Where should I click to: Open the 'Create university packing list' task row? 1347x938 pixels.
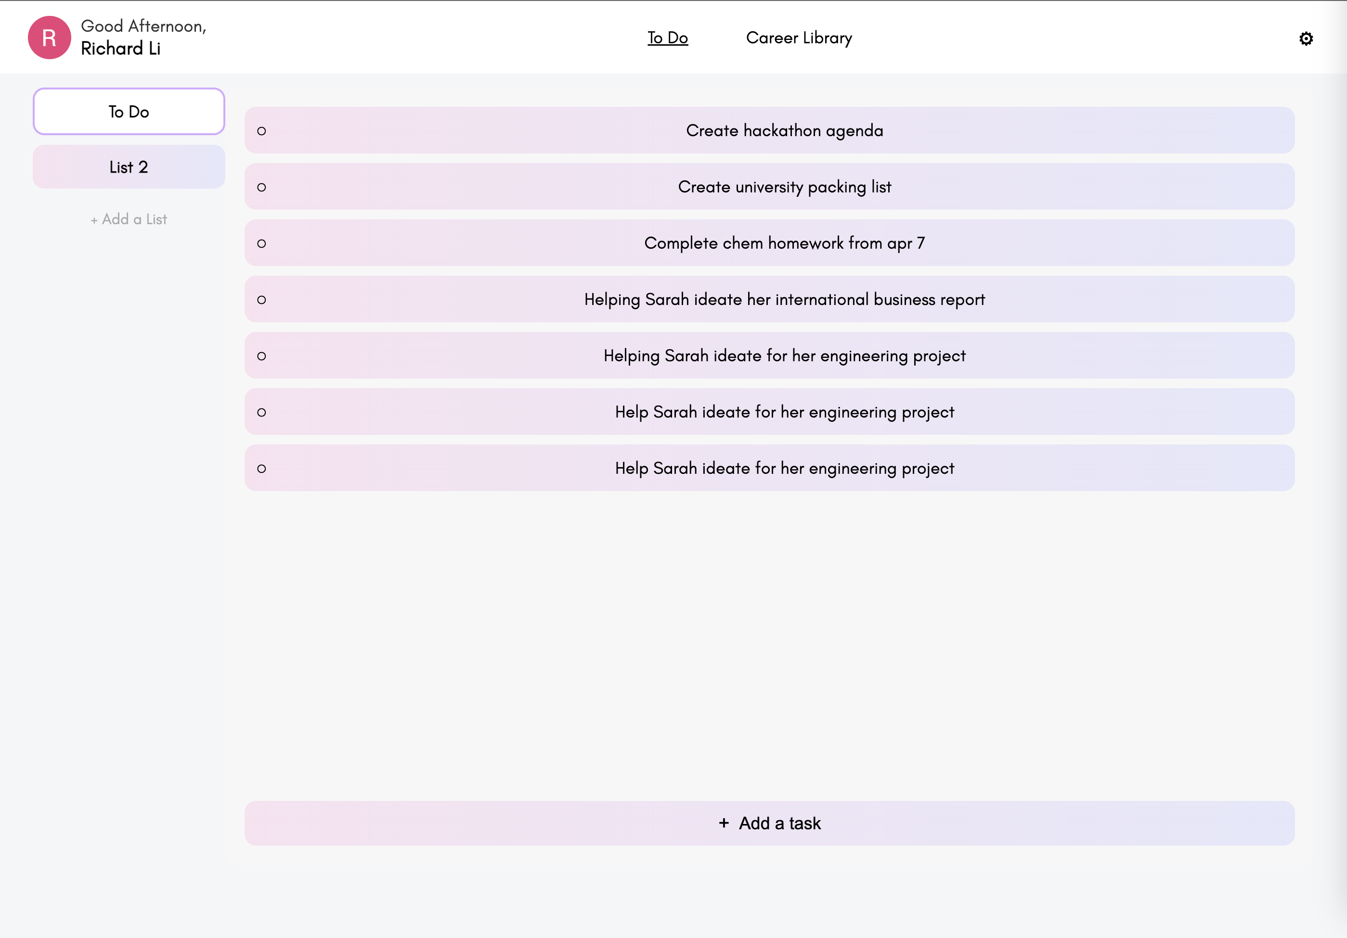click(x=784, y=187)
